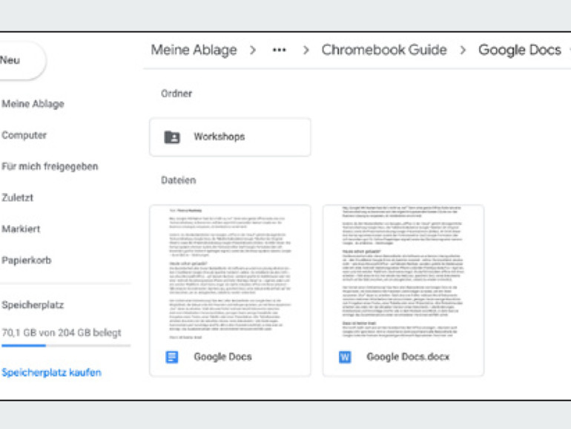Open Markiert section
Viewport: 571px width, 429px height.
pos(21,229)
